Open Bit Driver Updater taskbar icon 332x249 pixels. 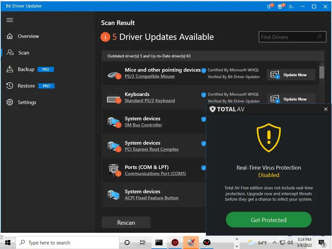coord(191,242)
